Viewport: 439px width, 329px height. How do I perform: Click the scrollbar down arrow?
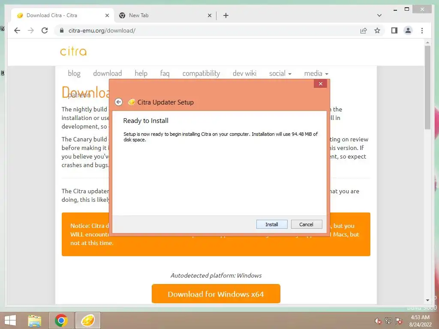pyautogui.click(x=427, y=300)
